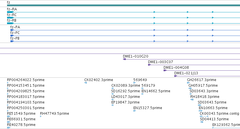Select EST EN14662.5prime label
The width and height of the screenshot is (240, 129).
(x=156, y=91)
